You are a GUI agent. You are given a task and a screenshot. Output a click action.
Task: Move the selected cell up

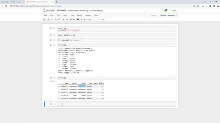point(64,19)
